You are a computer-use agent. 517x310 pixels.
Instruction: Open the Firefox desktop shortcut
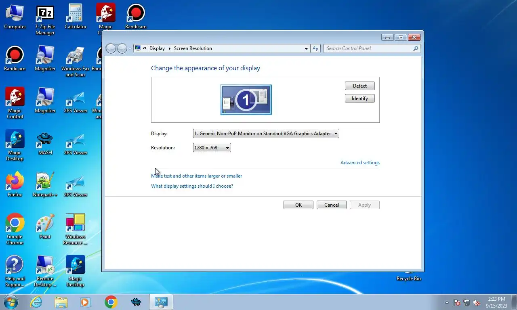point(15,185)
